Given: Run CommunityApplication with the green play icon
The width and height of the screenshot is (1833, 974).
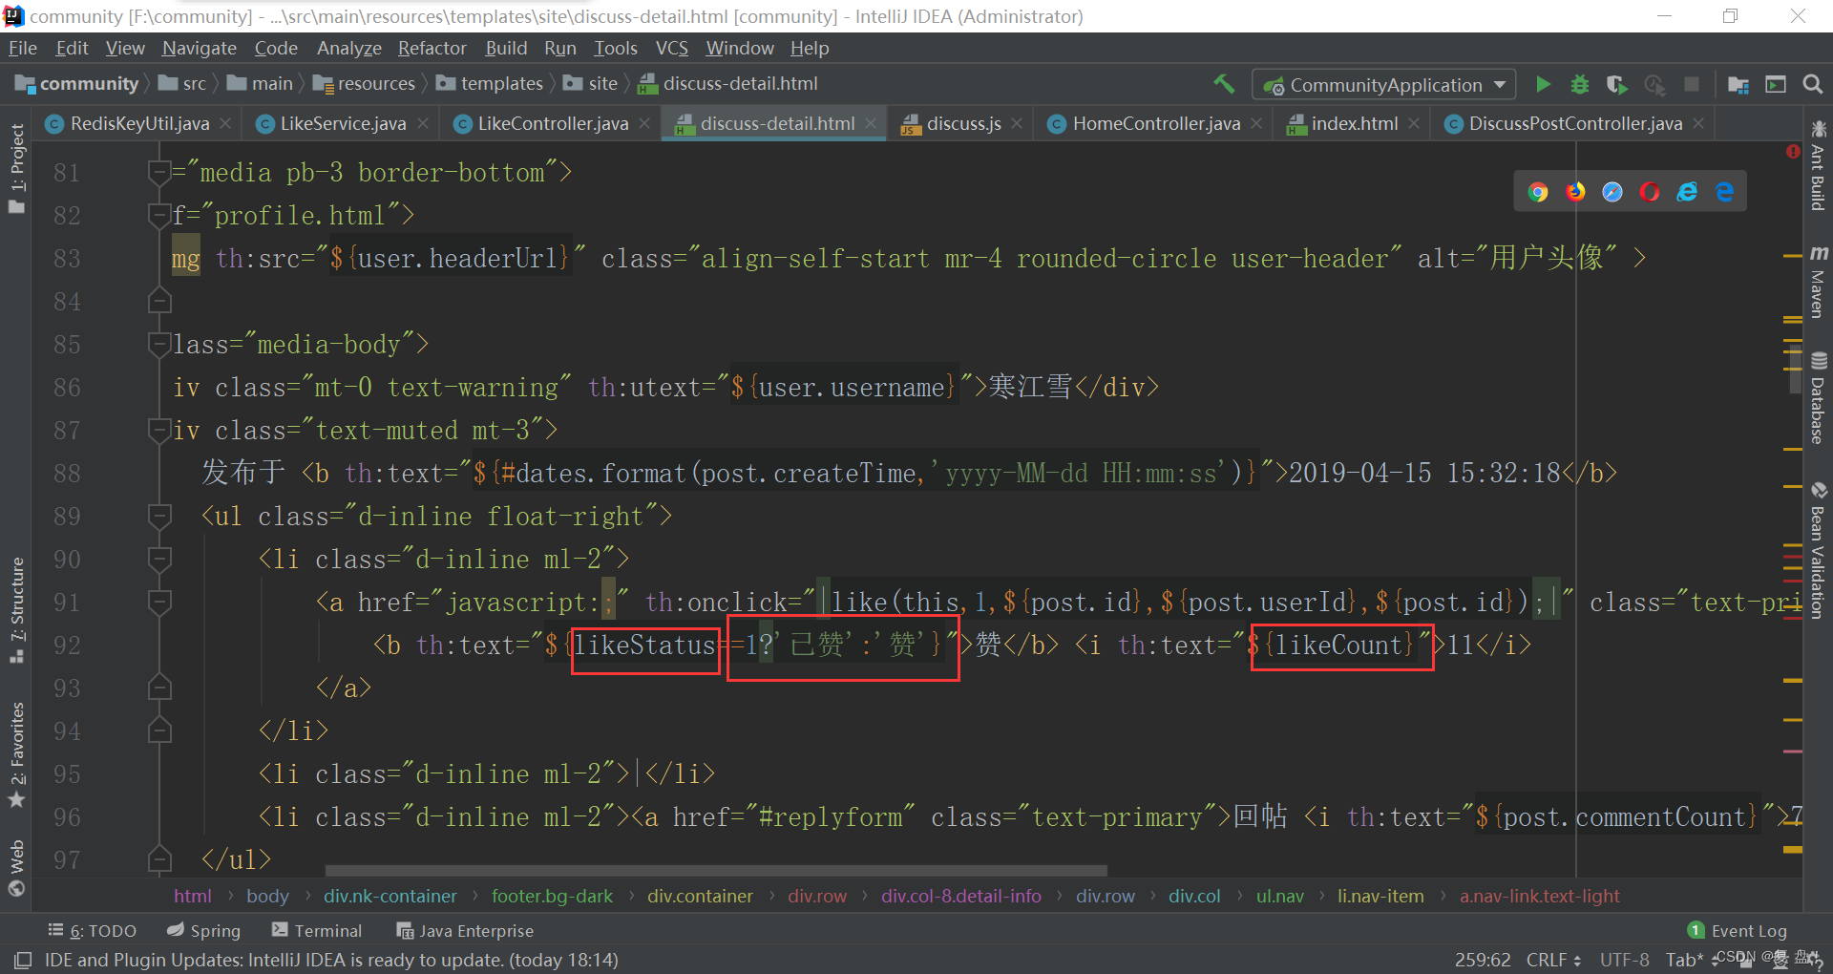Looking at the screenshot, I should coord(1543,84).
